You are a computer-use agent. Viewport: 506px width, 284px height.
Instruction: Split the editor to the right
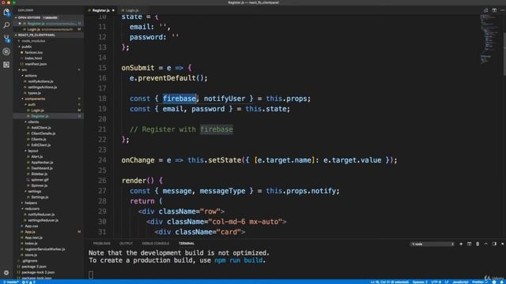point(494,10)
